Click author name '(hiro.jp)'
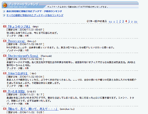Screen dimensions: 148x114 [32, 41]
